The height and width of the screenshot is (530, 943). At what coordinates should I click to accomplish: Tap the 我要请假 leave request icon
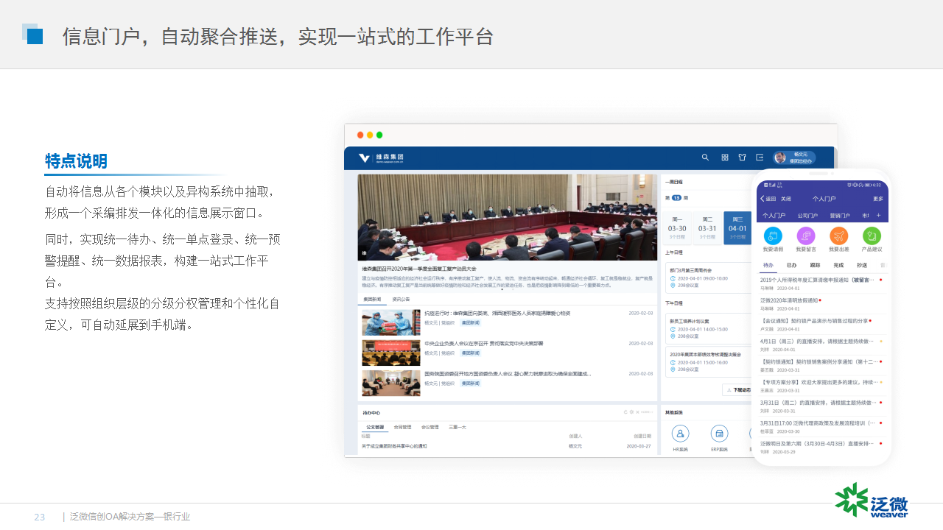pyautogui.click(x=773, y=236)
